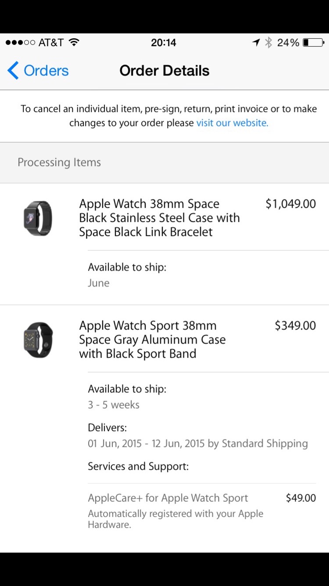Tap the $49.00 AppleCare+ price
The height and width of the screenshot is (586, 329).
(300, 498)
